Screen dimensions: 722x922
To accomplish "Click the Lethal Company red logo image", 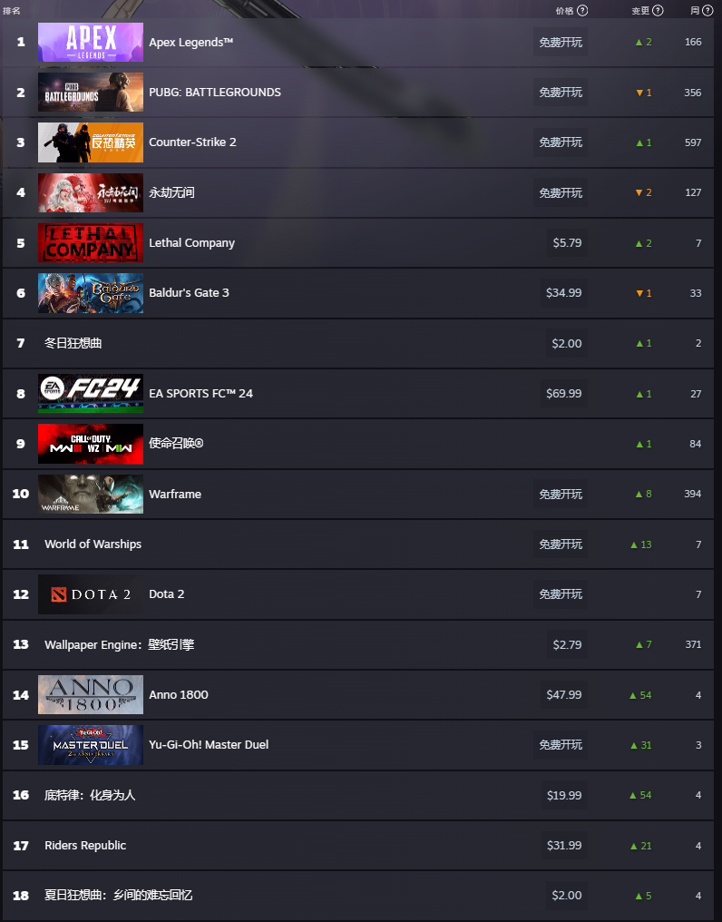I will [91, 243].
